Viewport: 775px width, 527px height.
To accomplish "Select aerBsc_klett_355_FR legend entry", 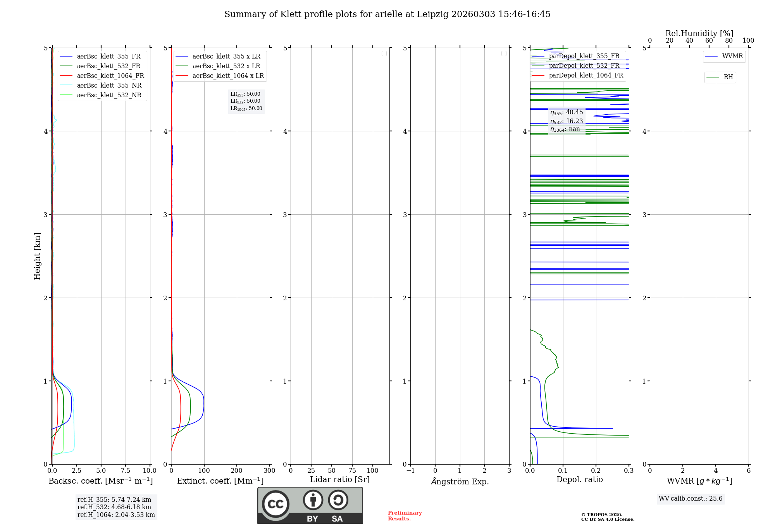I will click(x=108, y=57).
